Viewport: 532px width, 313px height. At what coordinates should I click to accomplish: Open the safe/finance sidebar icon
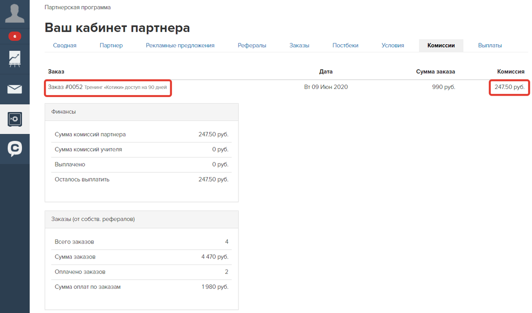tap(15, 119)
